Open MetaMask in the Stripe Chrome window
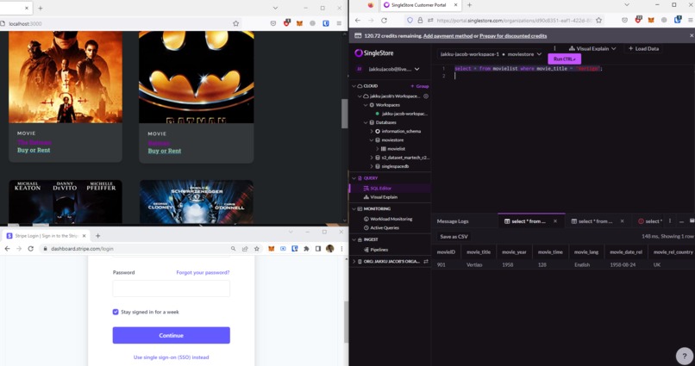Image resolution: width=695 pixels, height=366 pixels. click(x=272, y=249)
